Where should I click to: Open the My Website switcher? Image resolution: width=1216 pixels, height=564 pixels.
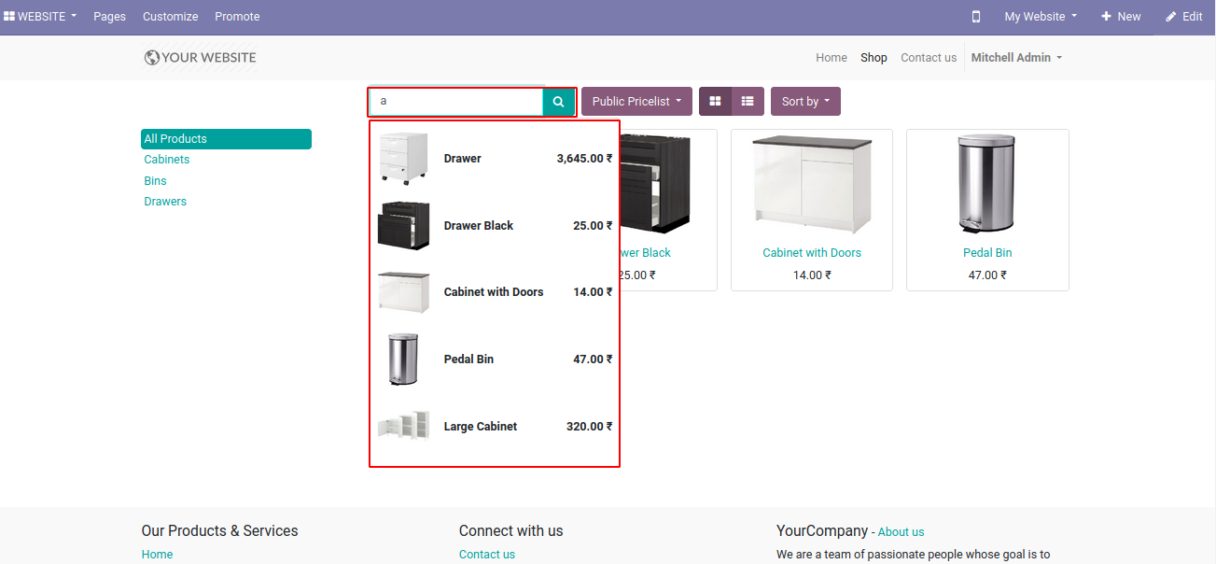1041,17
